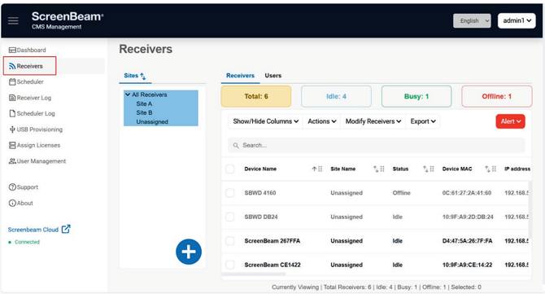The width and height of the screenshot is (545, 294).
Task: Open the Support page
Action: (24, 187)
